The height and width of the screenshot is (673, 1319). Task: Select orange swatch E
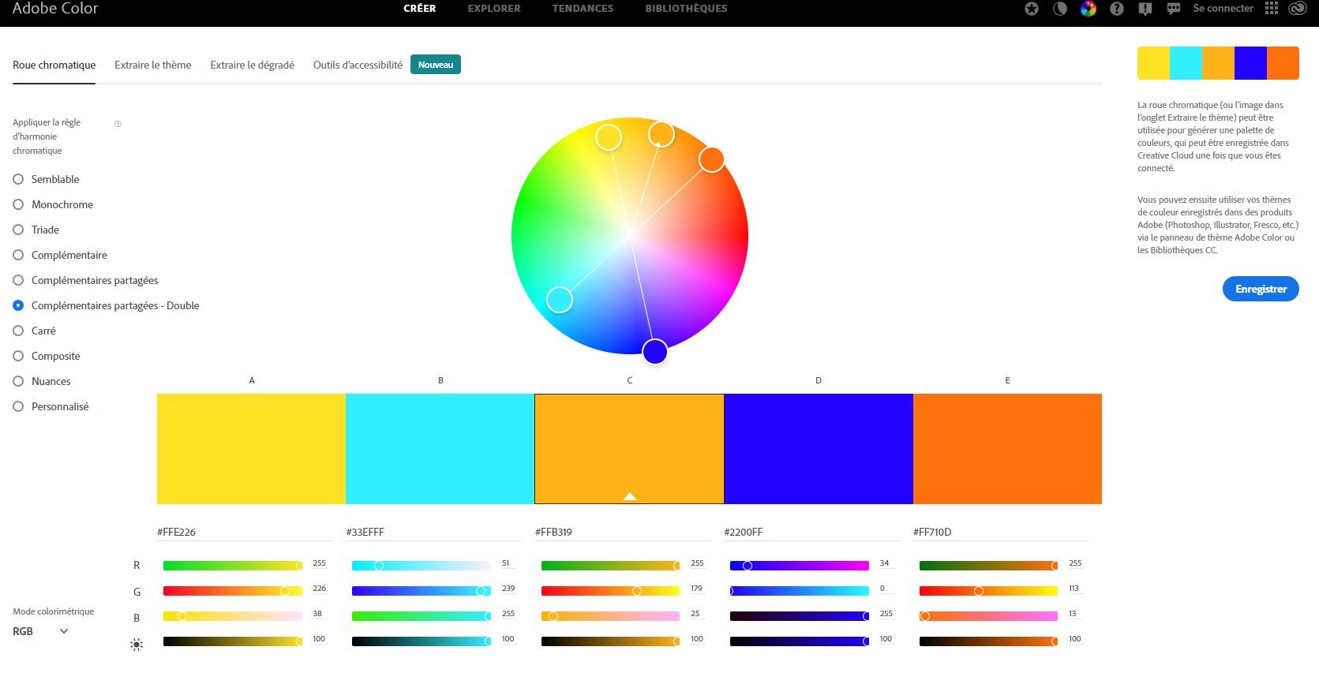point(1007,448)
